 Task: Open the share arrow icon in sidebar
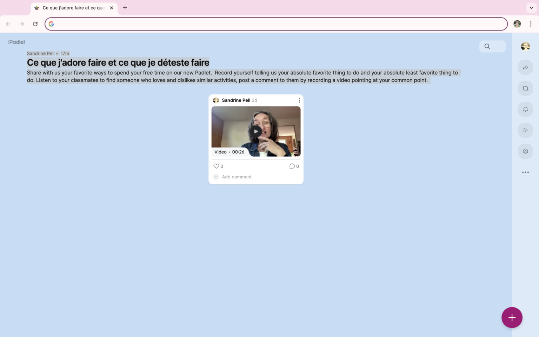tap(525, 67)
